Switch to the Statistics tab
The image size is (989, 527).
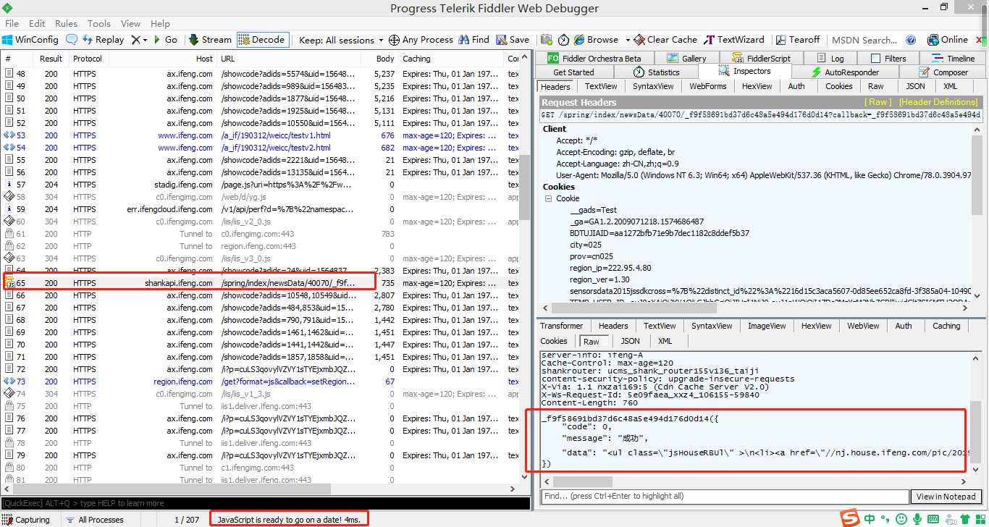656,72
